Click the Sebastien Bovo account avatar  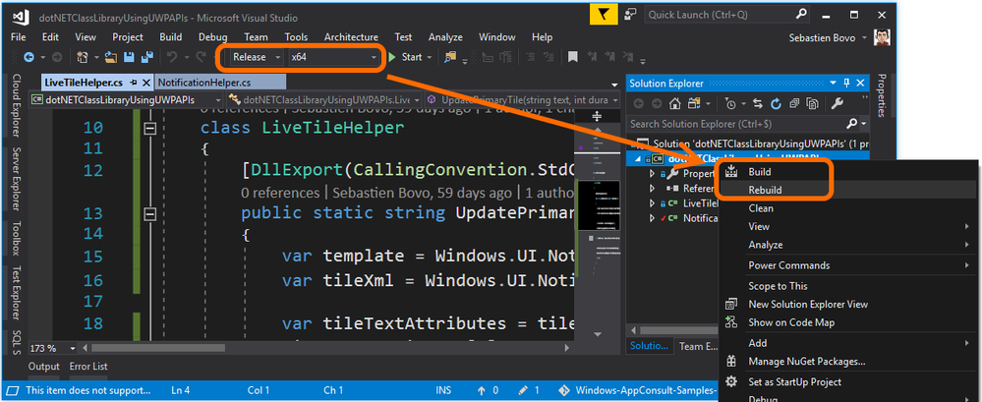883,37
